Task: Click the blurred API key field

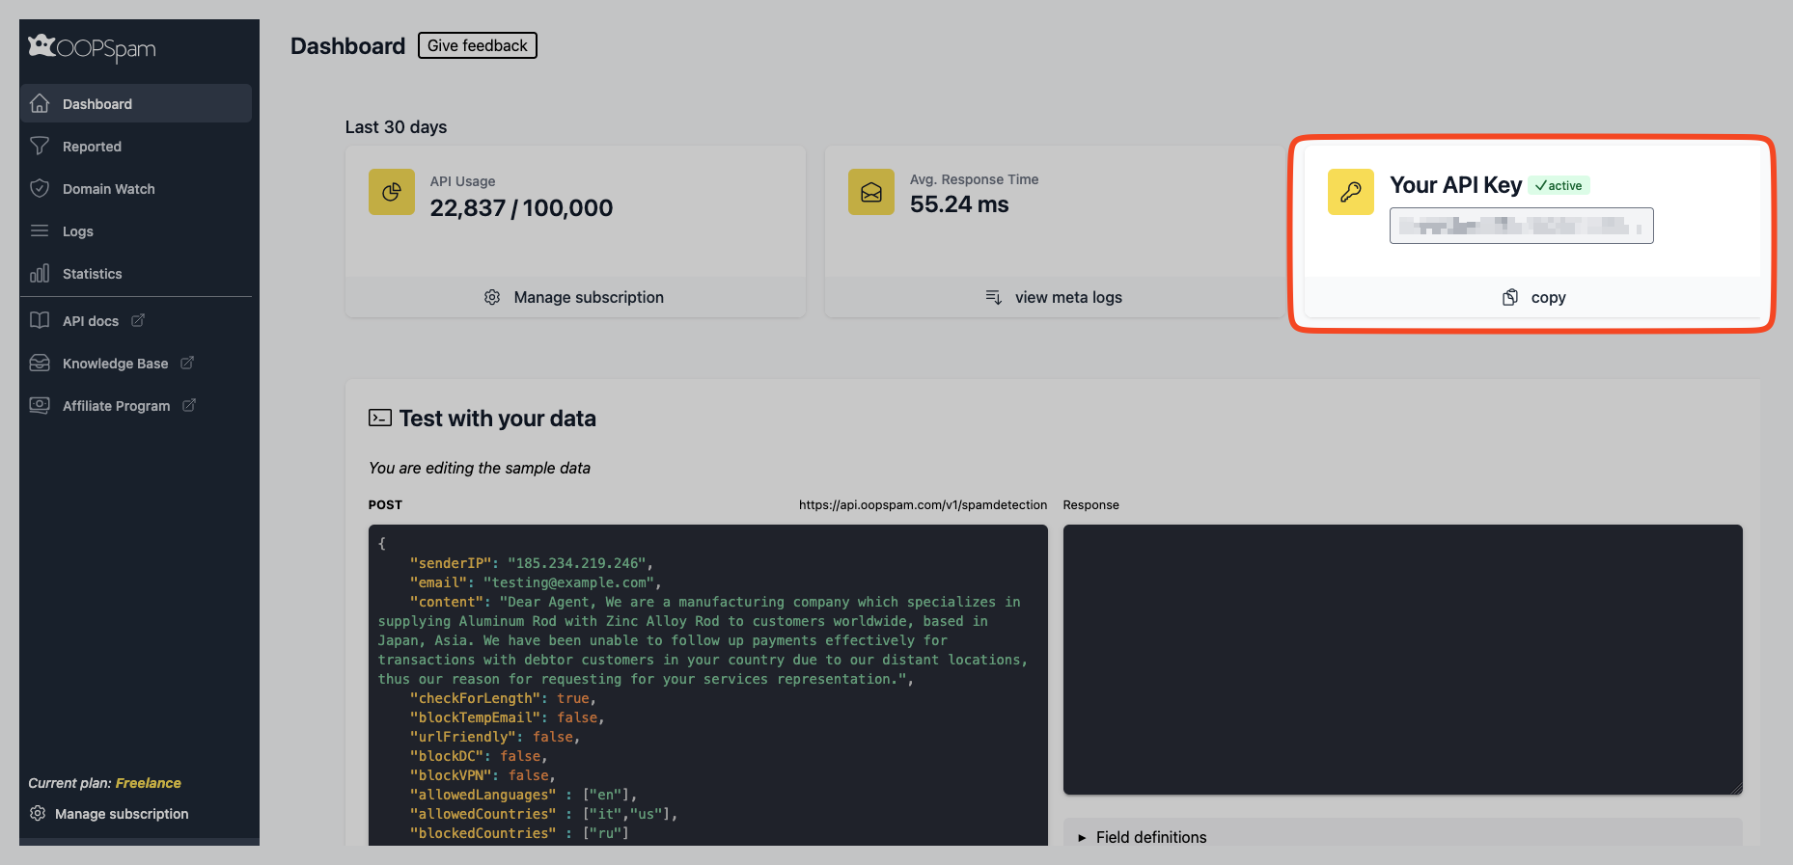Action: [1521, 226]
